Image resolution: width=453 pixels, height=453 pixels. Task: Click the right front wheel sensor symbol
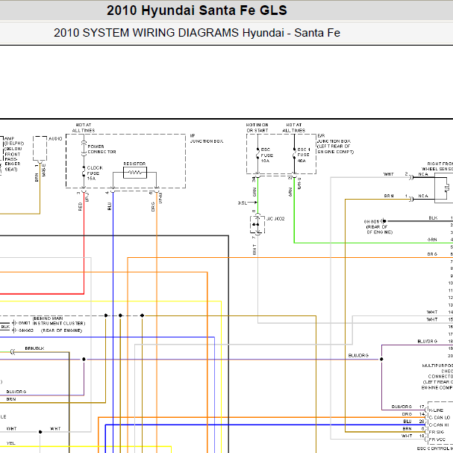coord(444,188)
